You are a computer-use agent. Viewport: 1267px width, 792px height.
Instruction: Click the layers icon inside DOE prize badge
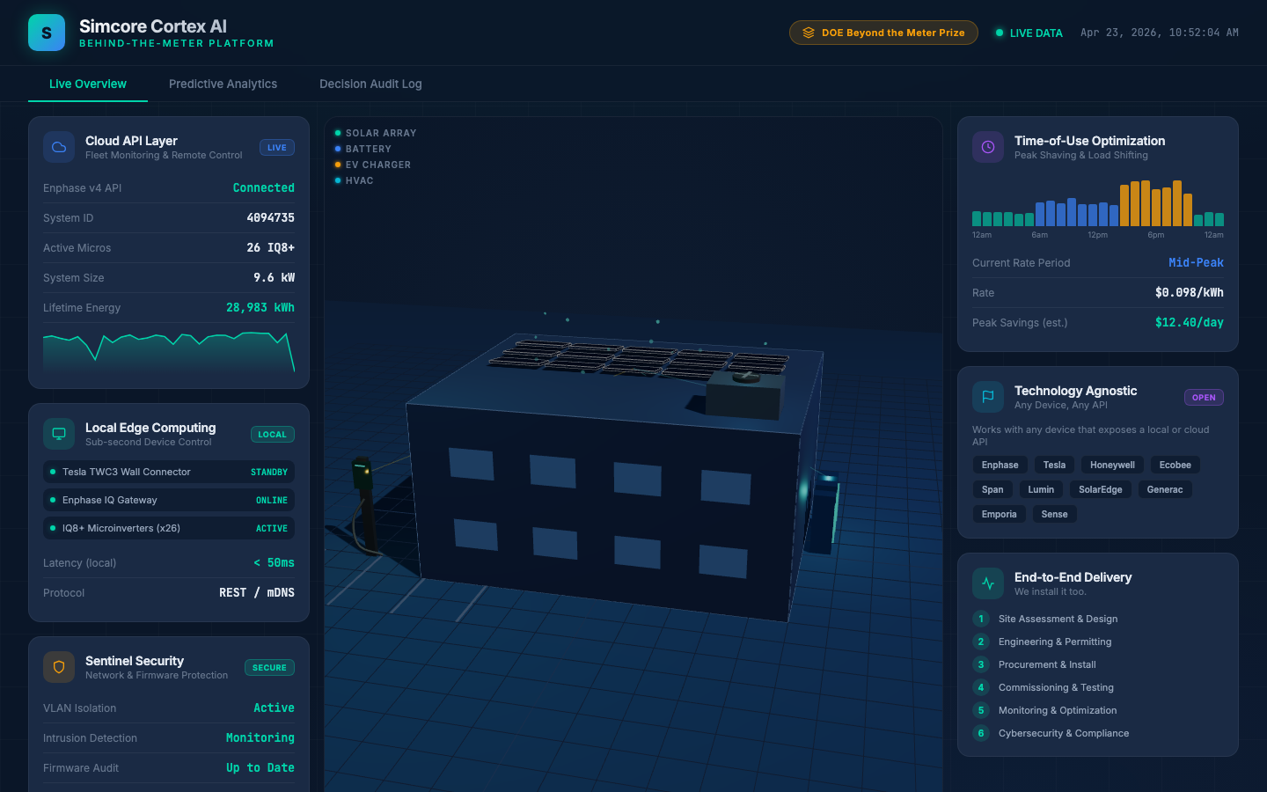click(809, 32)
